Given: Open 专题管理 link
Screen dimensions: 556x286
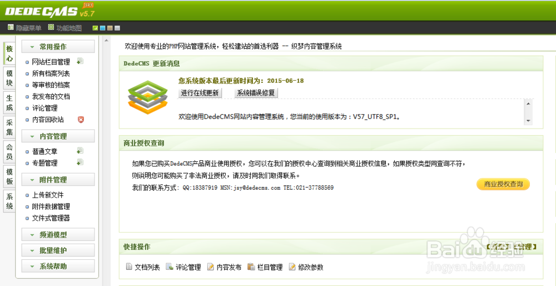Looking at the screenshot, I should [x=44, y=163].
